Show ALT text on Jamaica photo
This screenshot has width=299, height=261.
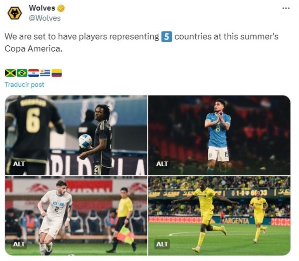pos(19,164)
